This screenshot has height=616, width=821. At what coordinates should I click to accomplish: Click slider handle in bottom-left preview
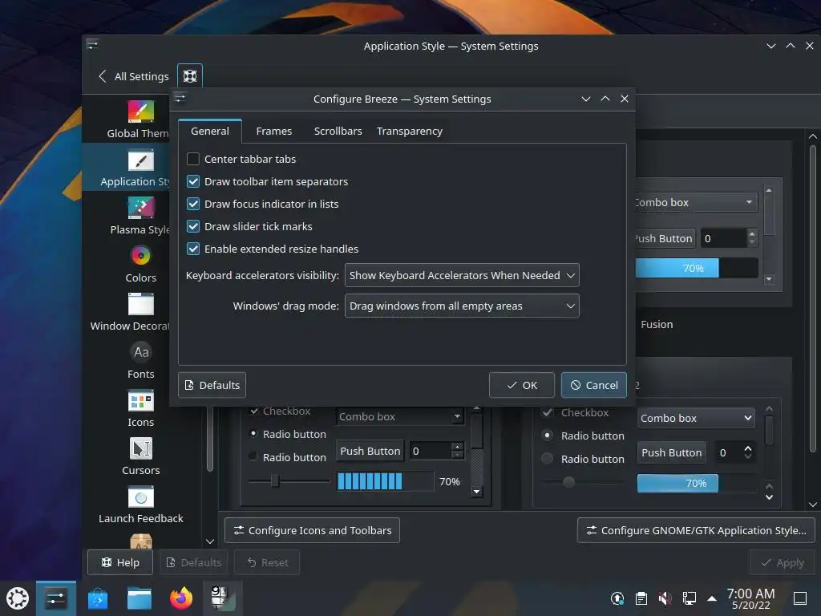click(x=275, y=481)
